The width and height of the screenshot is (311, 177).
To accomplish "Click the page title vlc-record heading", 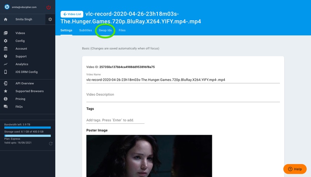I will tap(131, 18).
